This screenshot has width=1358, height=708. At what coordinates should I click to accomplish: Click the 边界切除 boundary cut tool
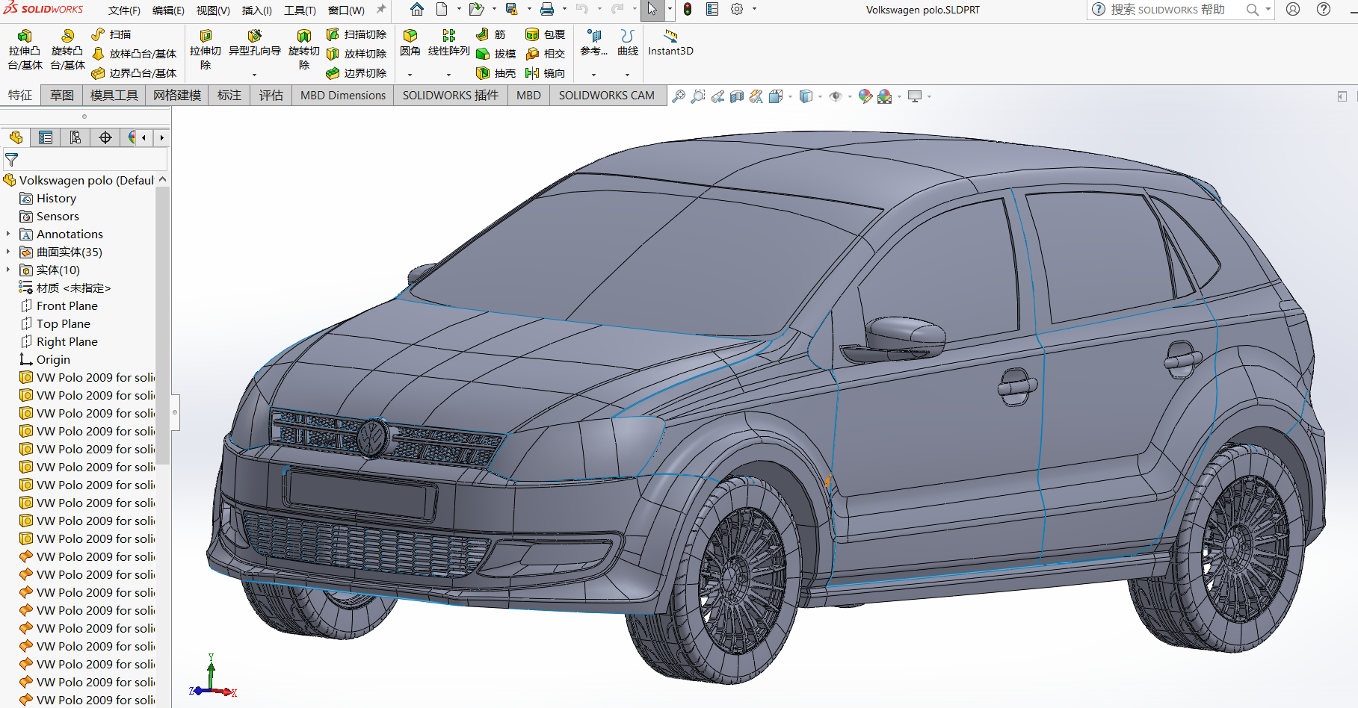[x=357, y=73]
